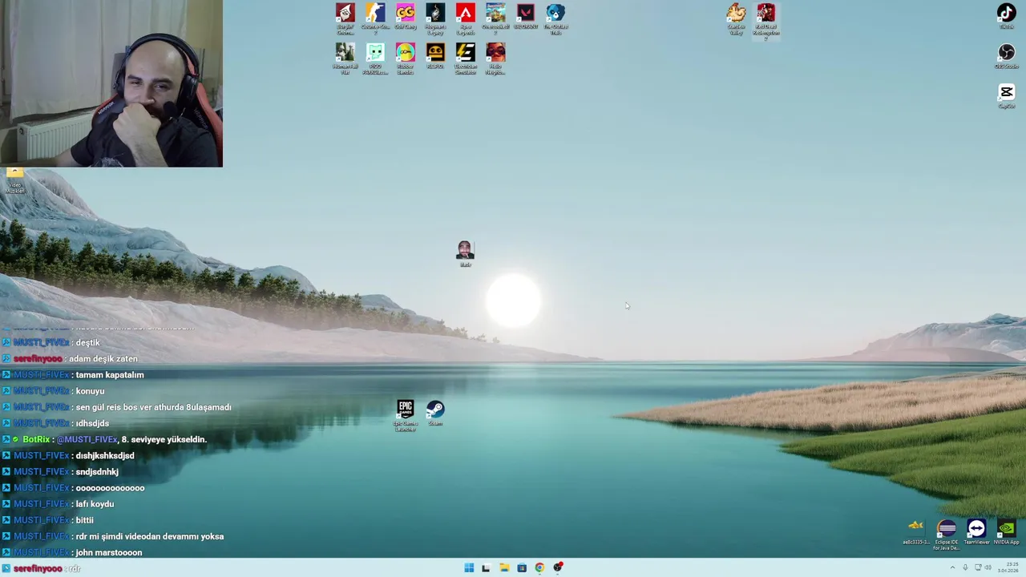Select the goldfish image file icon
1026x577 pixels.
916,532
